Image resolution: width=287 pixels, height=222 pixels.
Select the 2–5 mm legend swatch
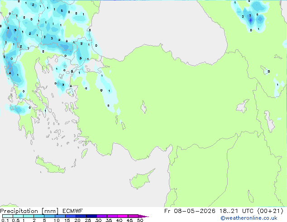coord(39,216)
